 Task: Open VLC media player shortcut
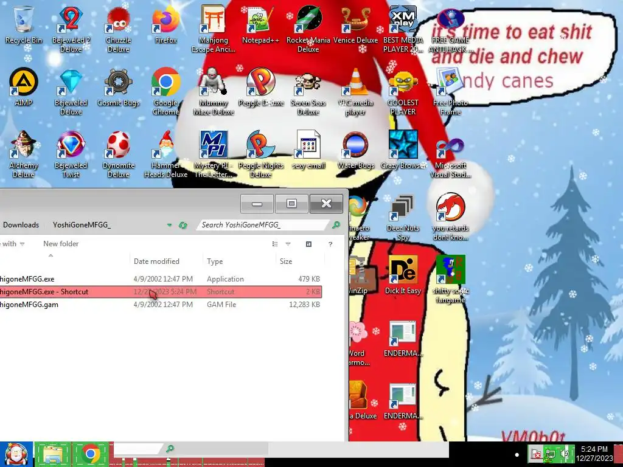[355, 91]
